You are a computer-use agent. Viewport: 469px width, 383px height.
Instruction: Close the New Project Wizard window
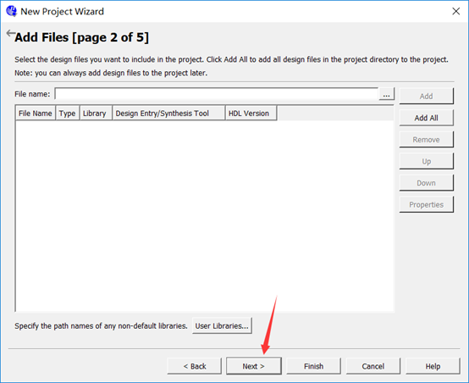pyautogui.click(x=455, y=11)
